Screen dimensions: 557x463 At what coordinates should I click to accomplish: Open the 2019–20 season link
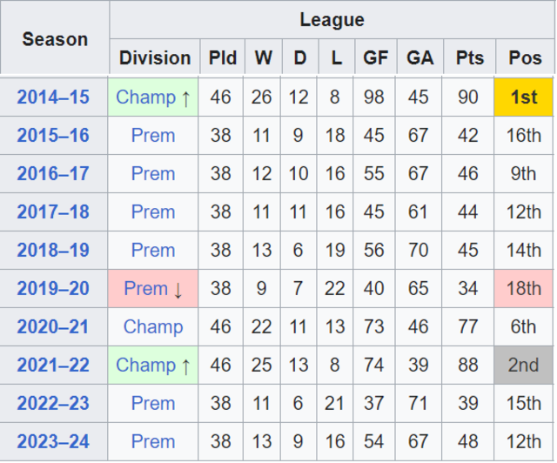coord(53,289)
